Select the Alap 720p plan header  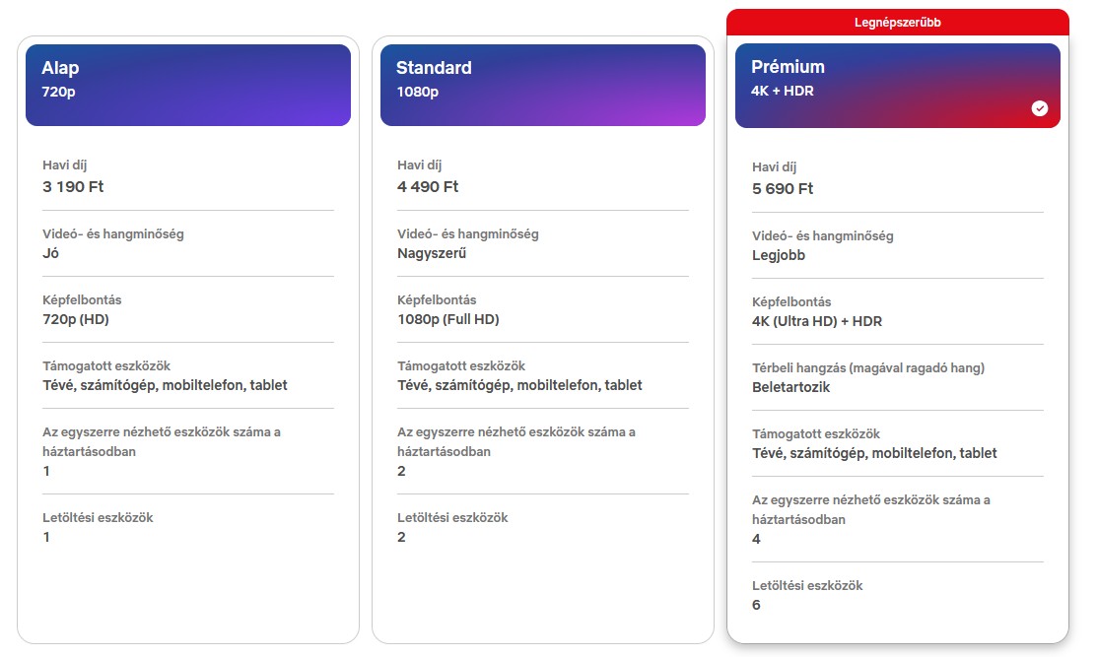tap(187, 85)
